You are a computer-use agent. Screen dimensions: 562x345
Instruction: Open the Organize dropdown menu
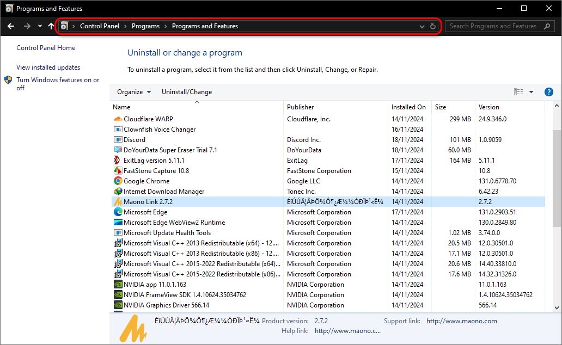click(x=133, y=92)
